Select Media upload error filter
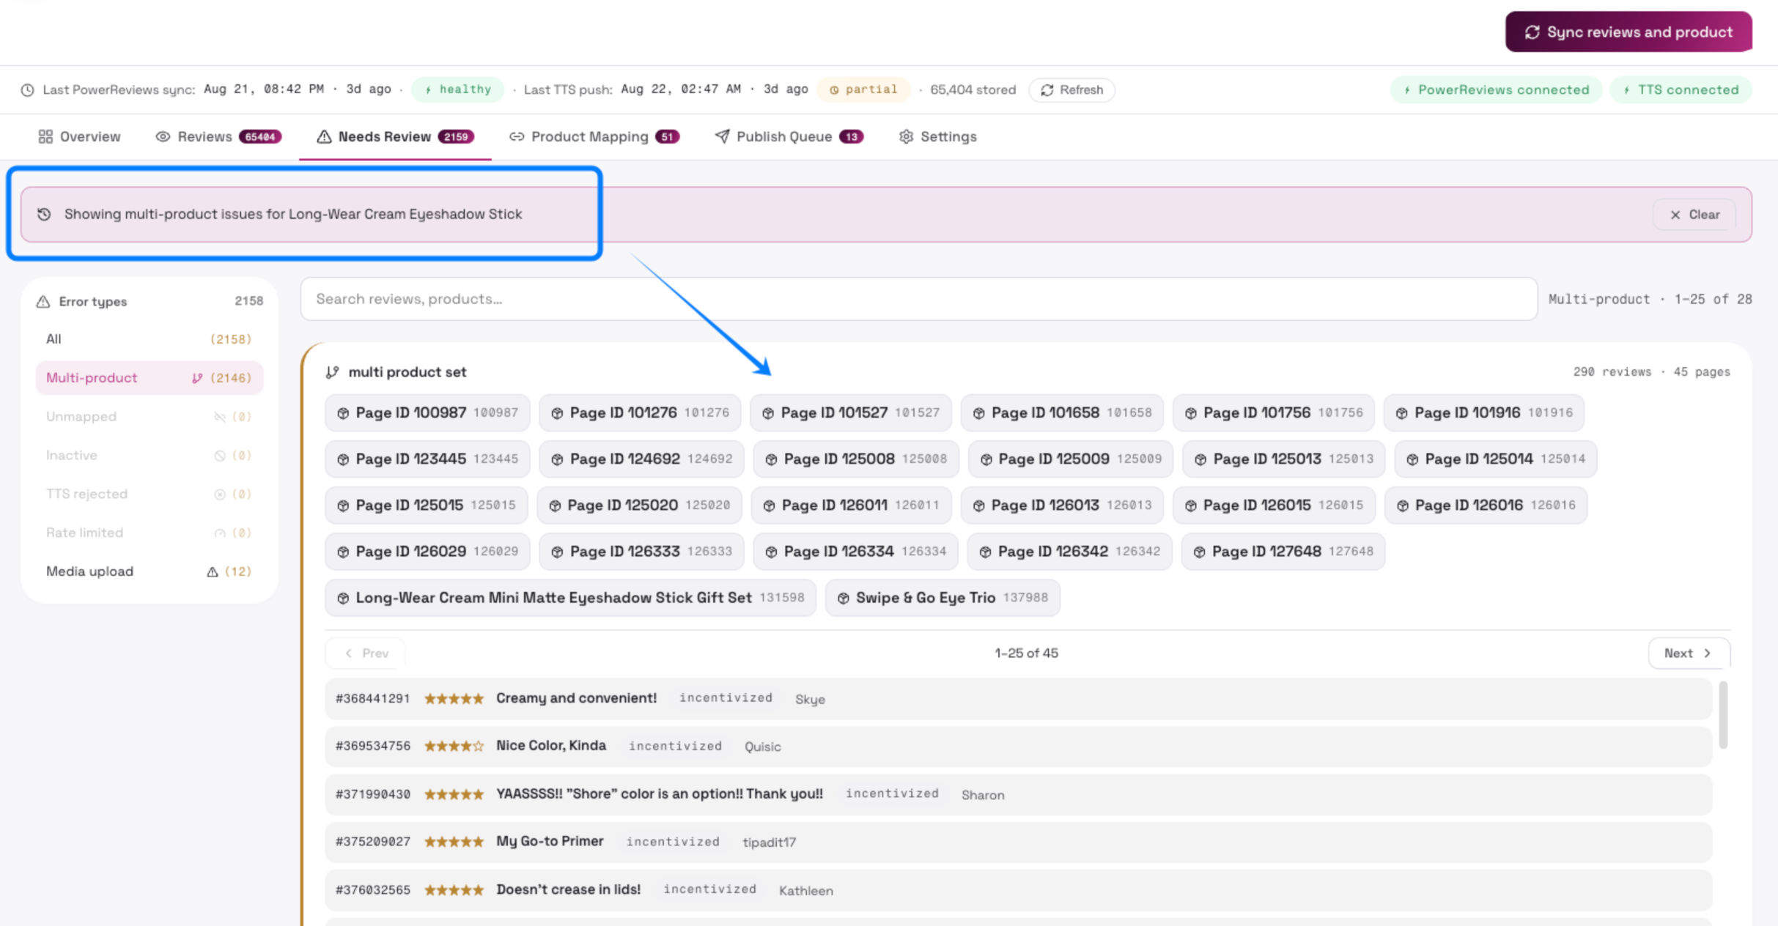This screenshot has width=1778, height=926. tap(149, 571)
